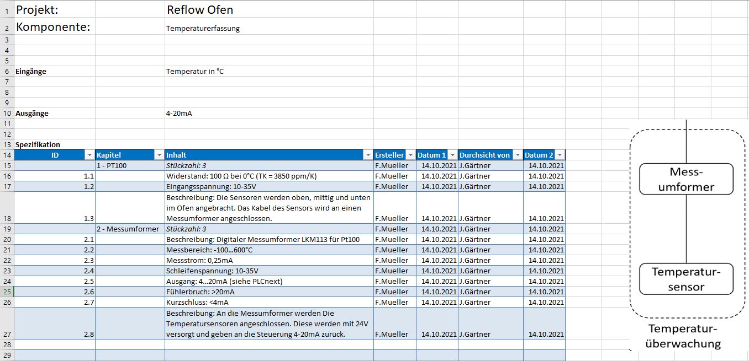Open the ID column filter dropdown
Image resolution: width=749 pixels, height=361 pixels.
pos(89,155)
